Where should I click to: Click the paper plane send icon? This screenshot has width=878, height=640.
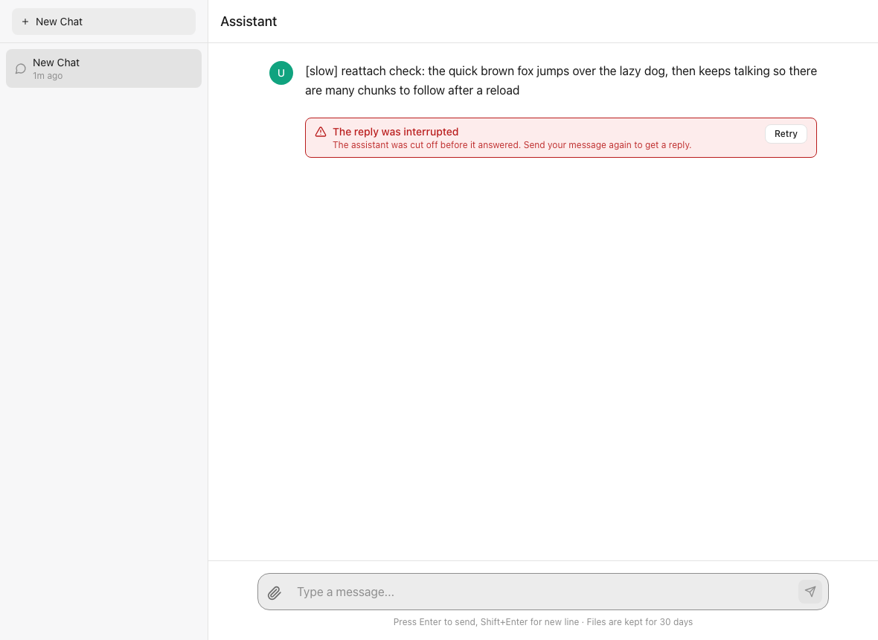810,592
